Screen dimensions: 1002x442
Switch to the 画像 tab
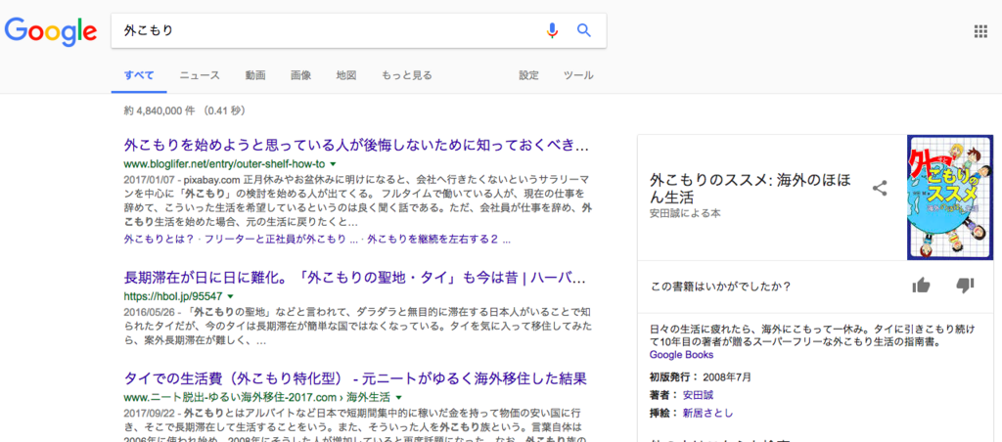click(x=300, y=75)
